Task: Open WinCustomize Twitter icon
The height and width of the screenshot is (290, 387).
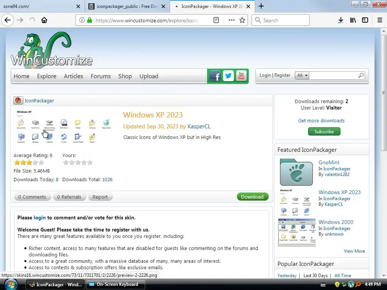Action: pos(228,76)
